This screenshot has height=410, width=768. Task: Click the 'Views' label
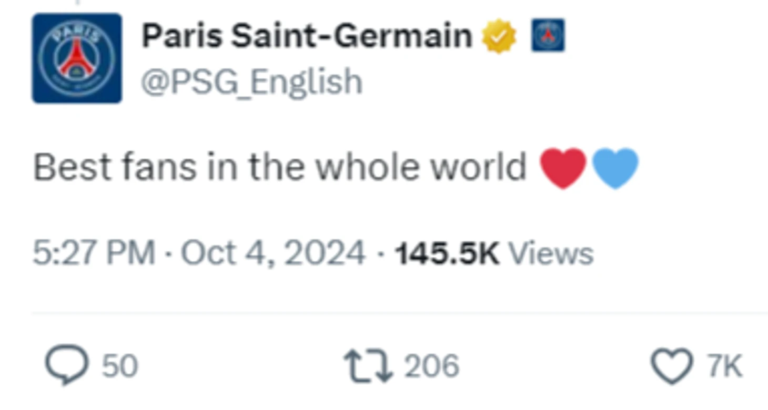pos(551,253)
